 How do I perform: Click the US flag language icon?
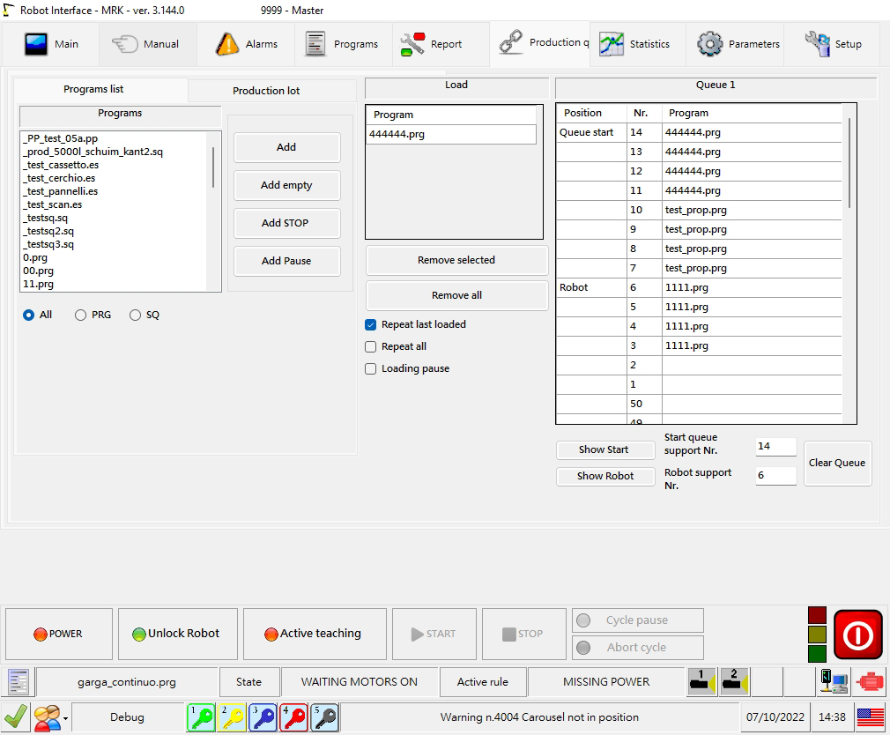pos(870,717)
